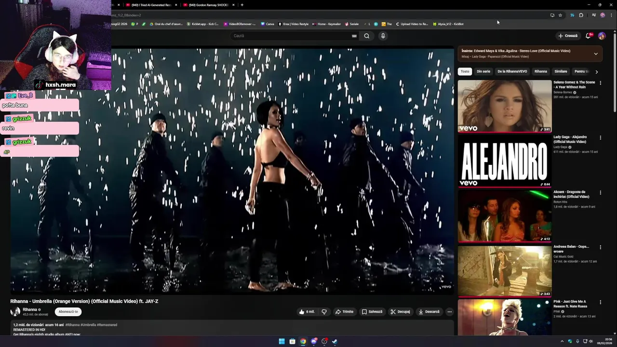Select the Similare filter chip
Image resolution: width=617 pixels, height=347 pixels.
pyautogui.click(x=561, y=71)
